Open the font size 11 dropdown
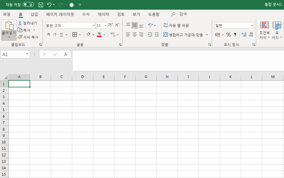 pos(105,26)
